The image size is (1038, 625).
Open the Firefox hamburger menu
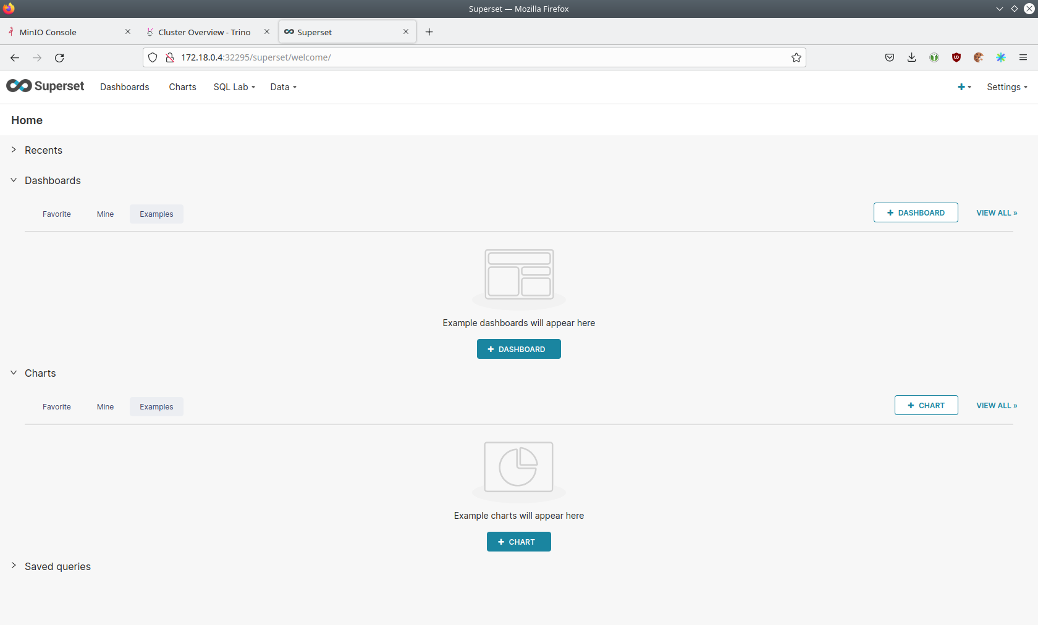point(1023,57)
